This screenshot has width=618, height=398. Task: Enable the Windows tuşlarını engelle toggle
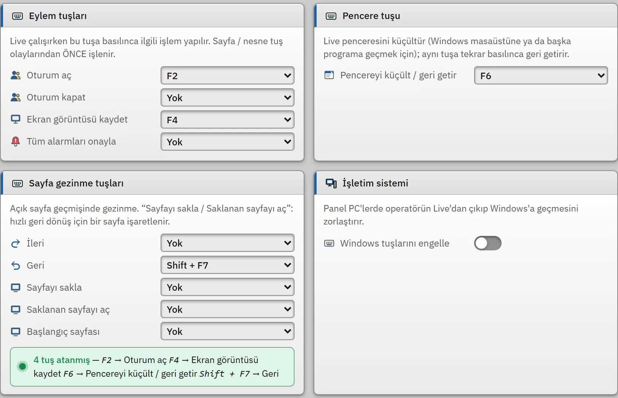[487, 244]
